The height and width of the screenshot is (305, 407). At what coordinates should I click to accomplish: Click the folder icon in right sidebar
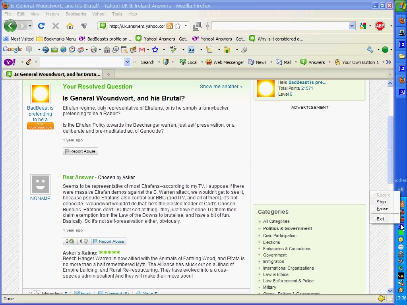click(402, 56)
